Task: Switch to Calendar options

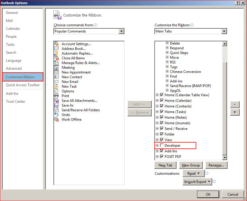Action: [13, 29]
